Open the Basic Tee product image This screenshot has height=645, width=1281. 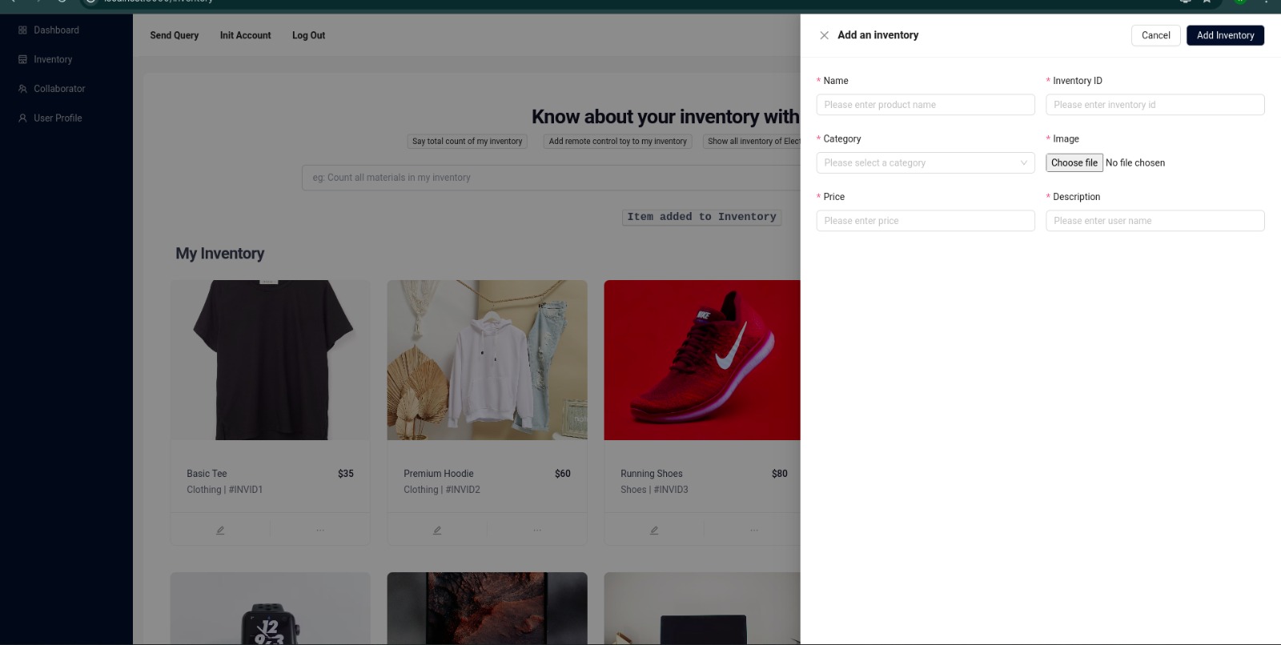[271, 360]
